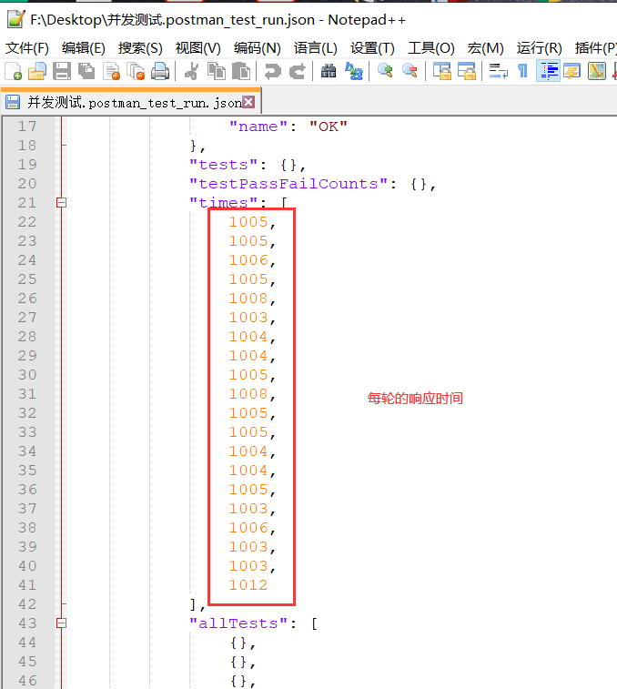
Task: Open the 编码(N) menu
Action: pos(257,48)
